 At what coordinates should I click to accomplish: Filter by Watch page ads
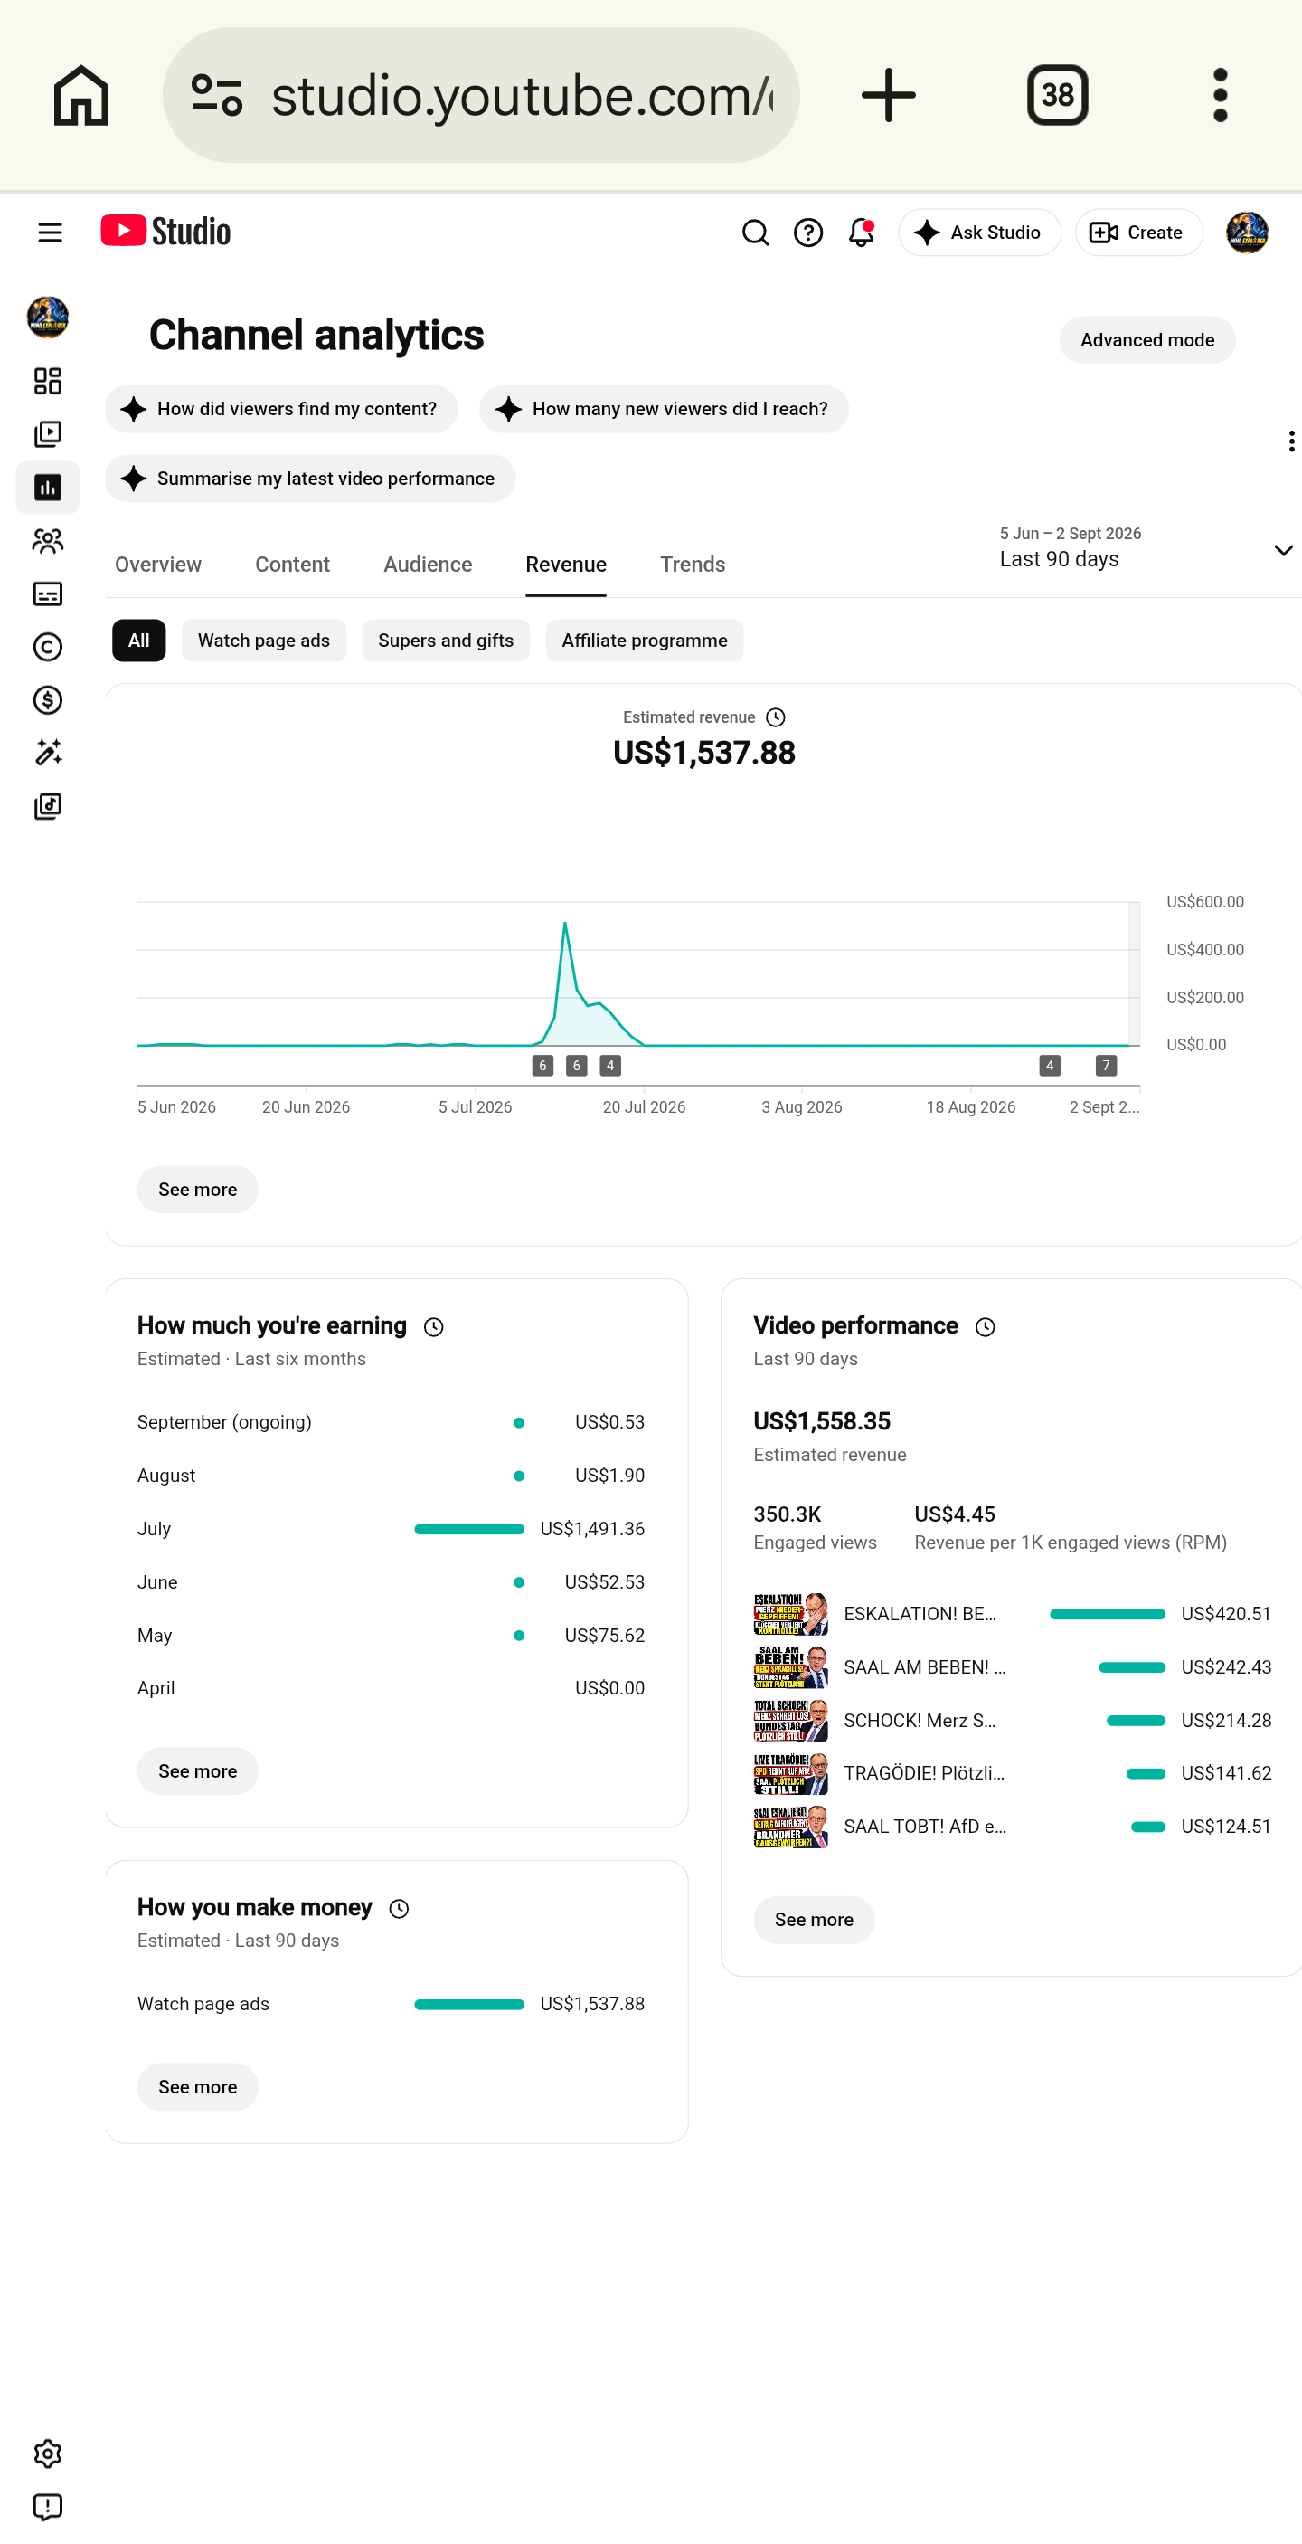[263, 640]
